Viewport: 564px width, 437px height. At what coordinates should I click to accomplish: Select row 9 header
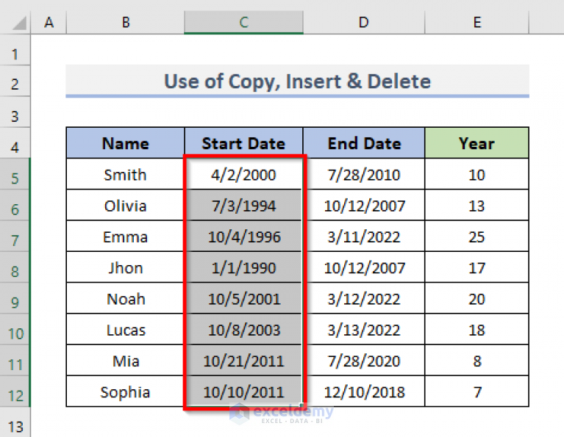coord(15,298)
